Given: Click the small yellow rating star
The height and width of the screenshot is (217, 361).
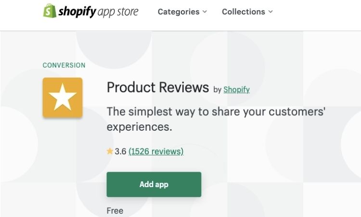Looking at the screenshot, I should pos(110,151).
